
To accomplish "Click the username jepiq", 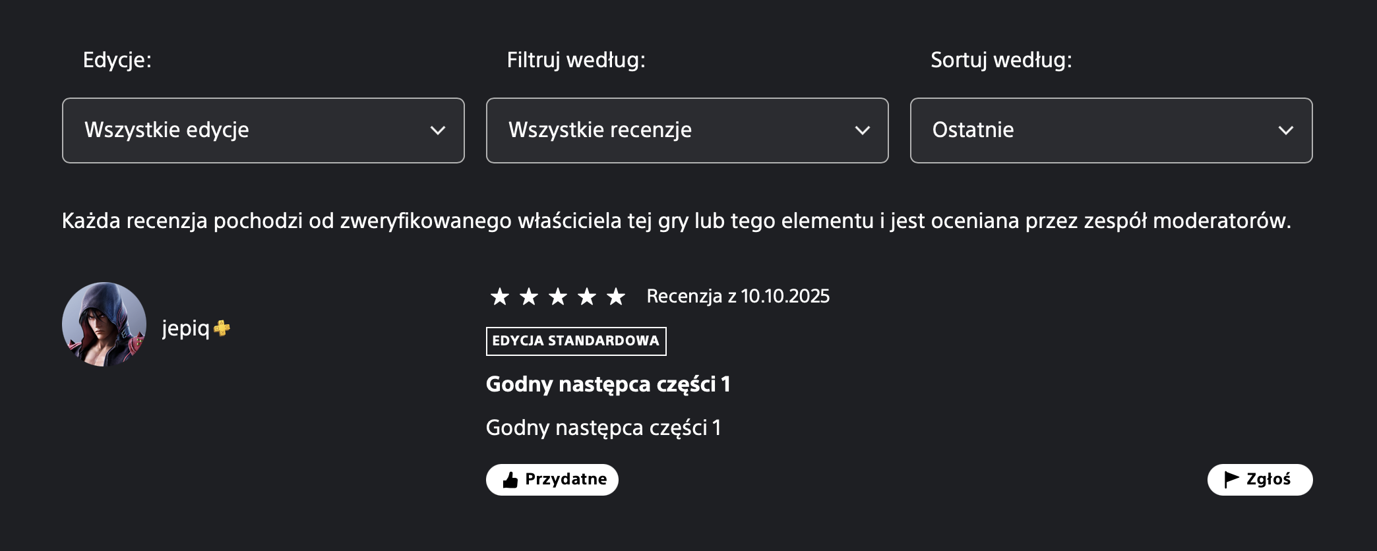I will 187,330.
